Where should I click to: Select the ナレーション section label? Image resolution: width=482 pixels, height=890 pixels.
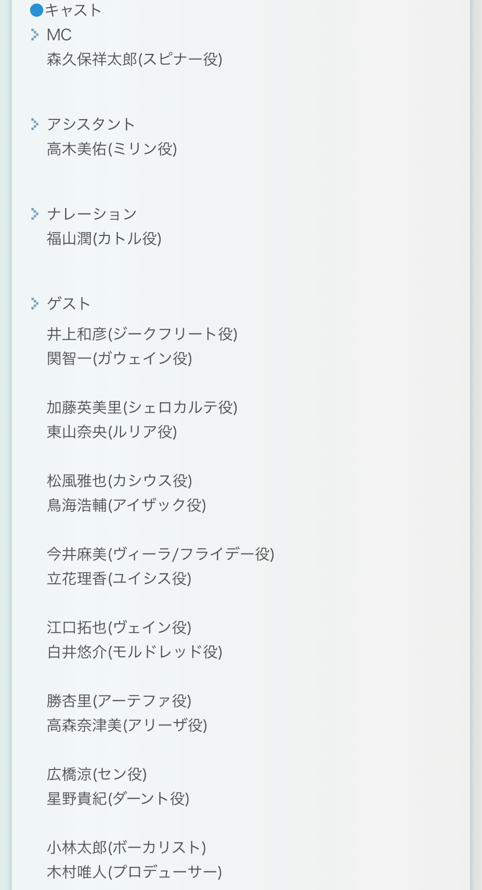[x=92, y=214]
